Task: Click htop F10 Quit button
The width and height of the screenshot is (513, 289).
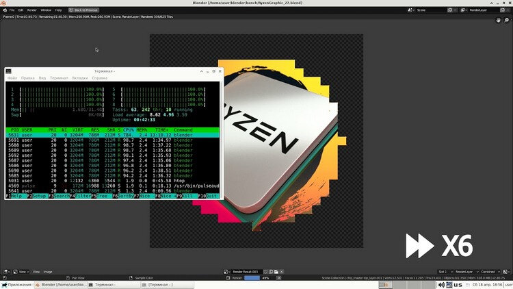Action: pyautogui.click(x=209, y=196)
